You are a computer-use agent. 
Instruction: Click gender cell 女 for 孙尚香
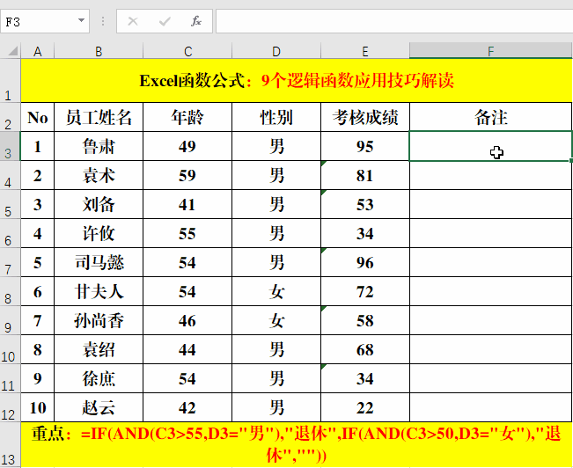click(x=276, y=320)
